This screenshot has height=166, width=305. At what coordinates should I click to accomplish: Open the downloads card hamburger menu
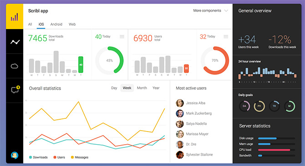(122, 36)
